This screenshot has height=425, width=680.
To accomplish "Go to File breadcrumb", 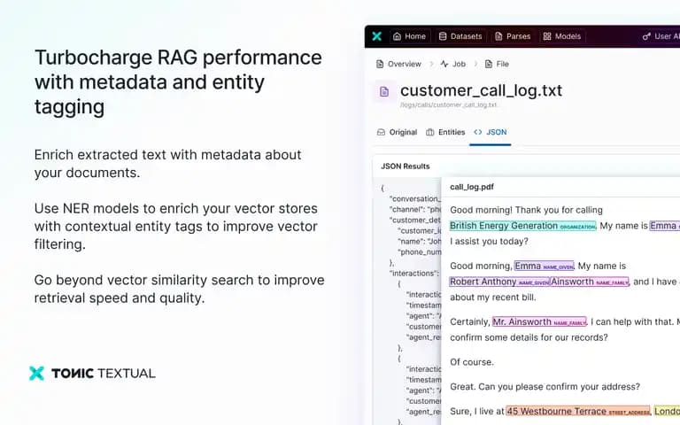I will [x=497, y=64].
